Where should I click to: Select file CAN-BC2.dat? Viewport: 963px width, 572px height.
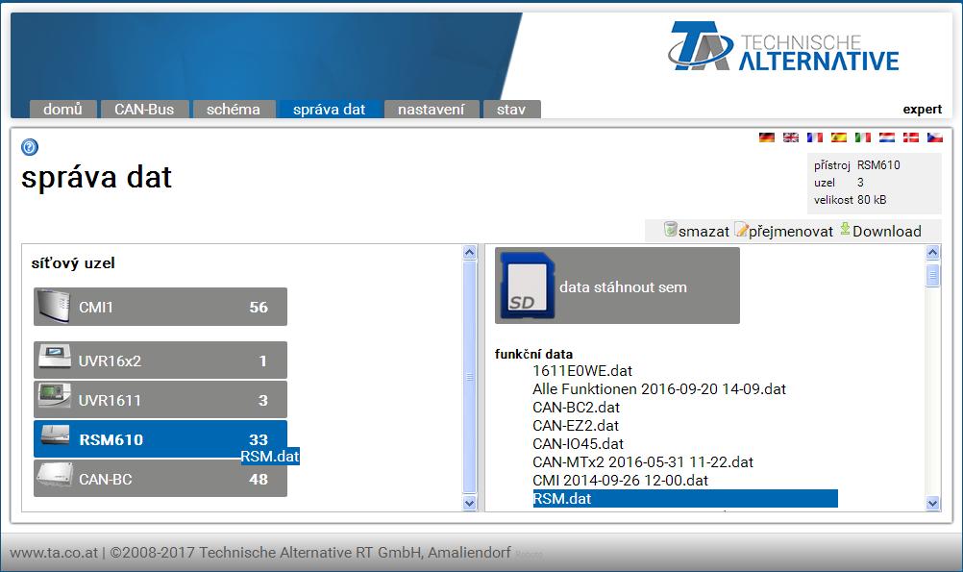(x=576, y=408)
